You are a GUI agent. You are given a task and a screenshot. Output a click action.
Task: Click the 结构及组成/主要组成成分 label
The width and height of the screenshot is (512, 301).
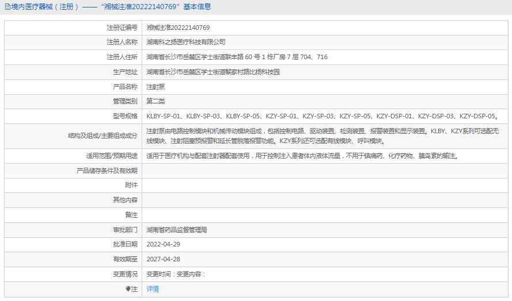tap(103, 136)
